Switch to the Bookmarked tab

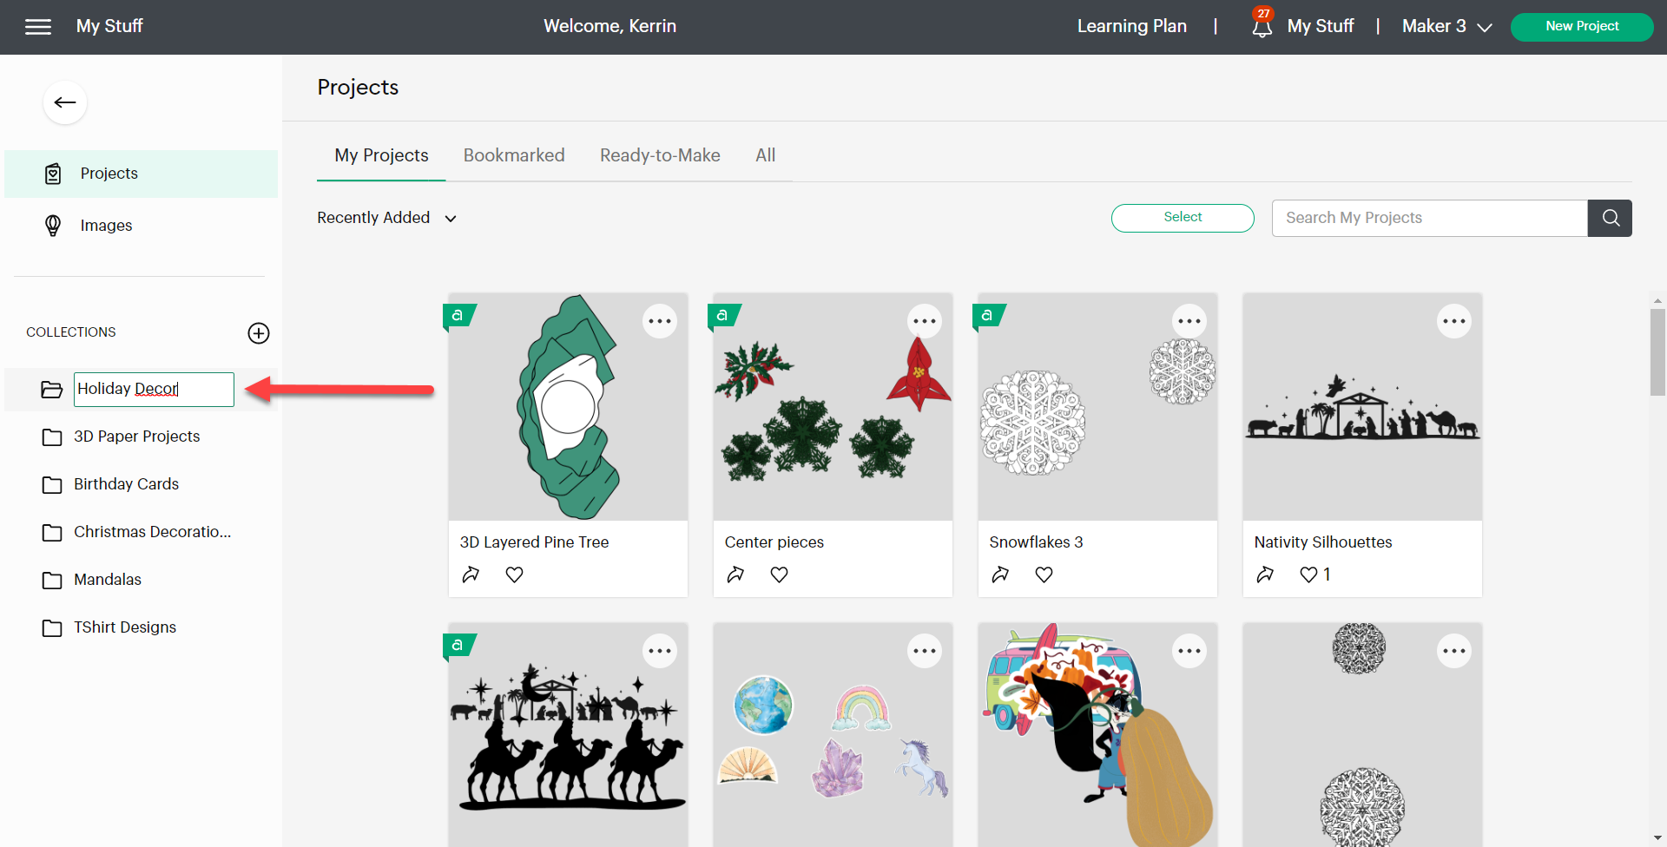click(513, 154)
